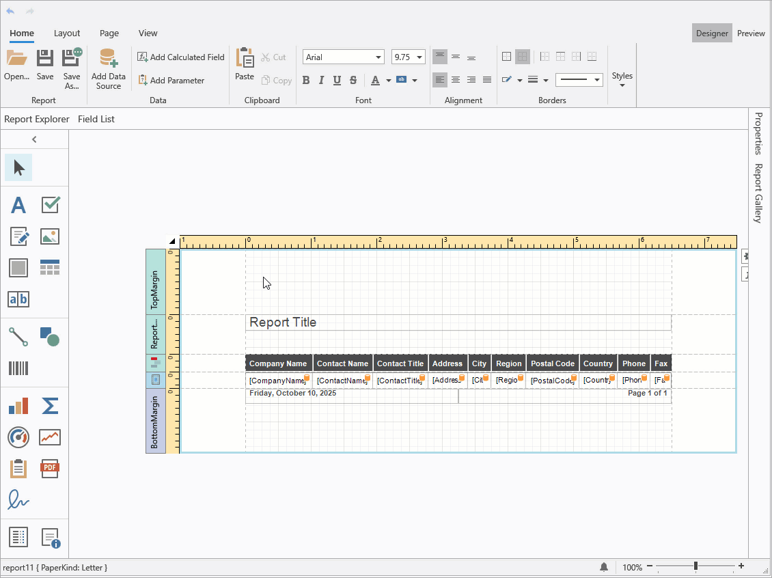Select the Gauge tool
Screen dimensions: 772x578
click(x=18, y=437)
